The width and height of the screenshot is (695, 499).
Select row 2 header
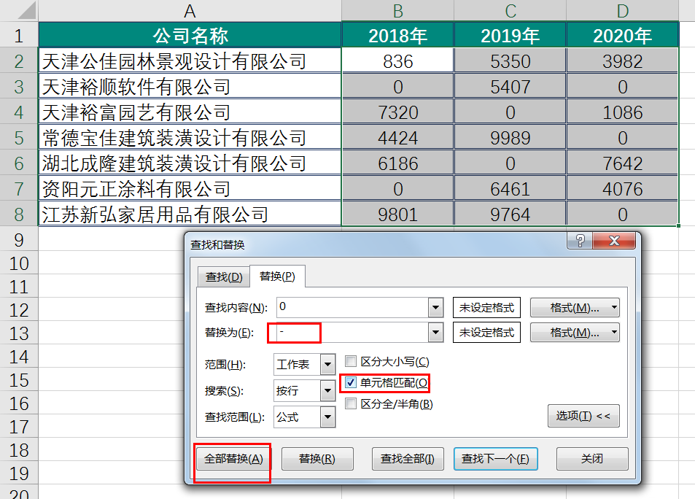19,61
